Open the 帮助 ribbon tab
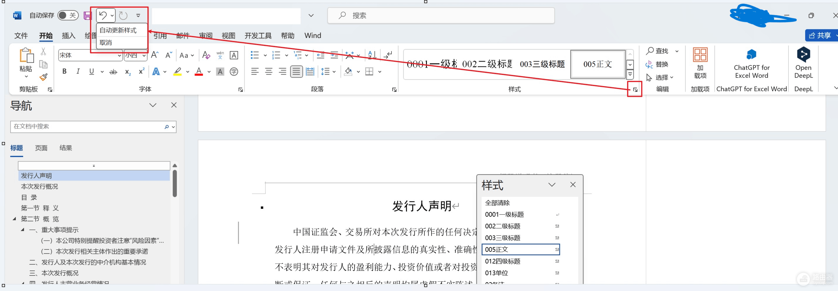838x291 pixels. tap(287, 35)
